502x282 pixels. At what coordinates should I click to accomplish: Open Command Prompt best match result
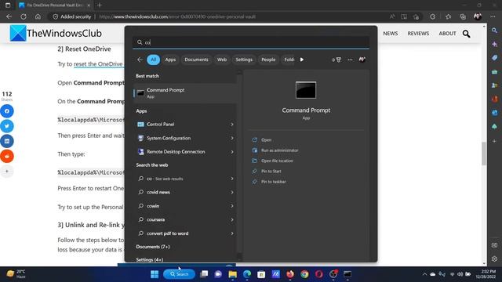pos(185,93)
